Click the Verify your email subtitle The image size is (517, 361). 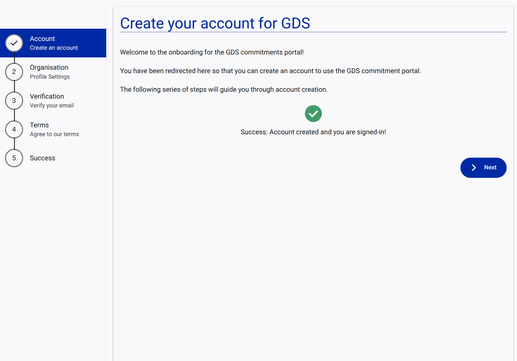pyautogui.click(x=52, y=105)
